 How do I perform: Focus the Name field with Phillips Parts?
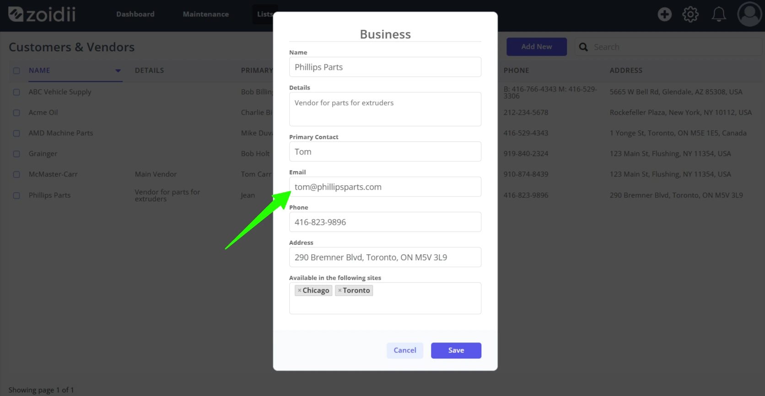[x=385, y=67]
